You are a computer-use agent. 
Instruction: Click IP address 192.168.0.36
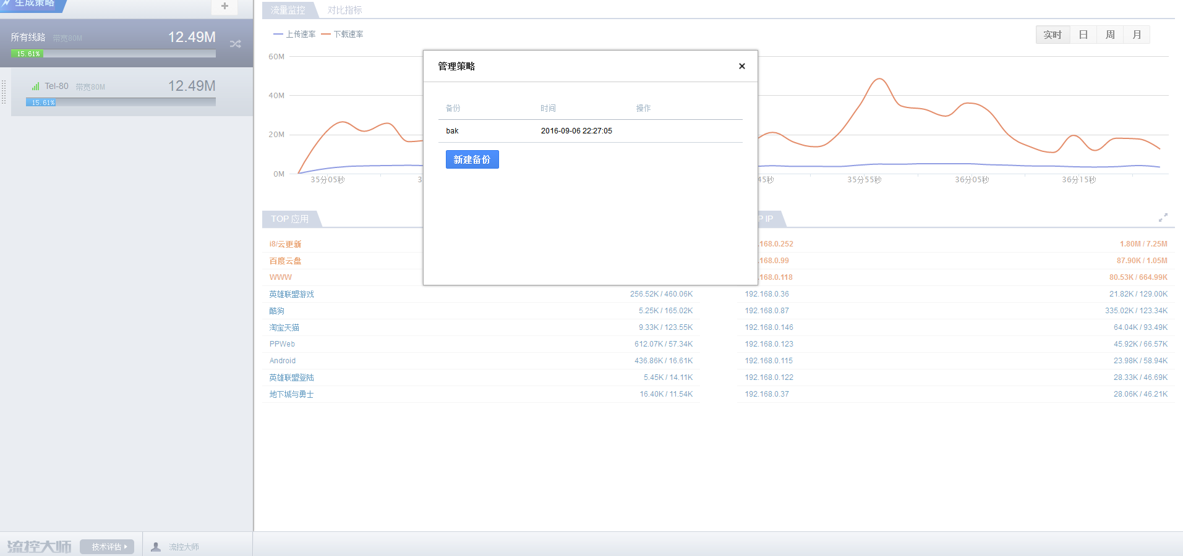767,294
